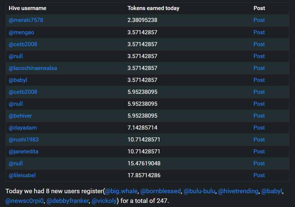
Task: Open the @dayadam profile link
Action: 22,128
